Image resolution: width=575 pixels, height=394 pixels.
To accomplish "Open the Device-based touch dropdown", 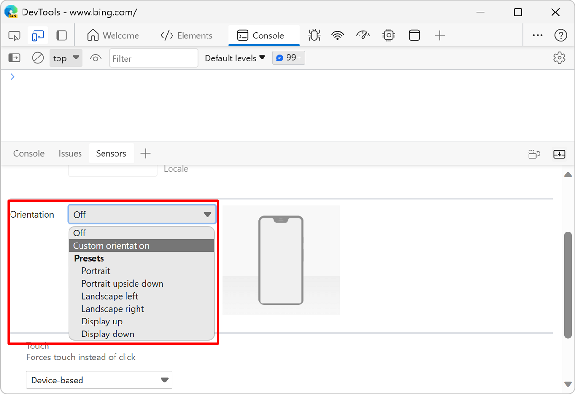I will pos(99,380).
